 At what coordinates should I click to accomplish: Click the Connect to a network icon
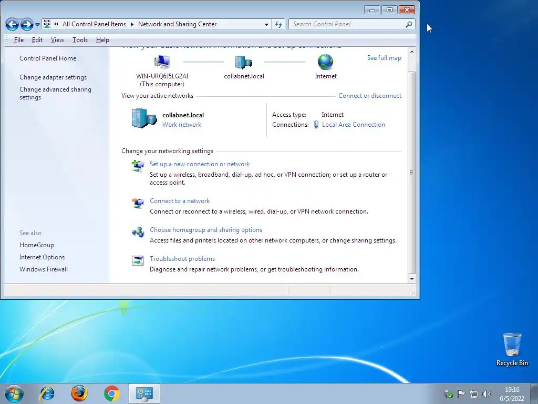(x=138, y=203)
